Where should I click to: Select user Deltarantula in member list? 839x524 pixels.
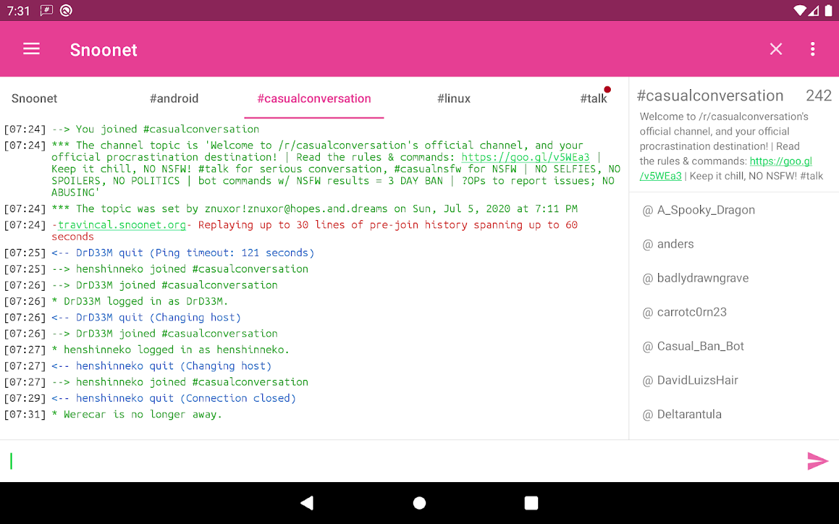tap(734, 414)
